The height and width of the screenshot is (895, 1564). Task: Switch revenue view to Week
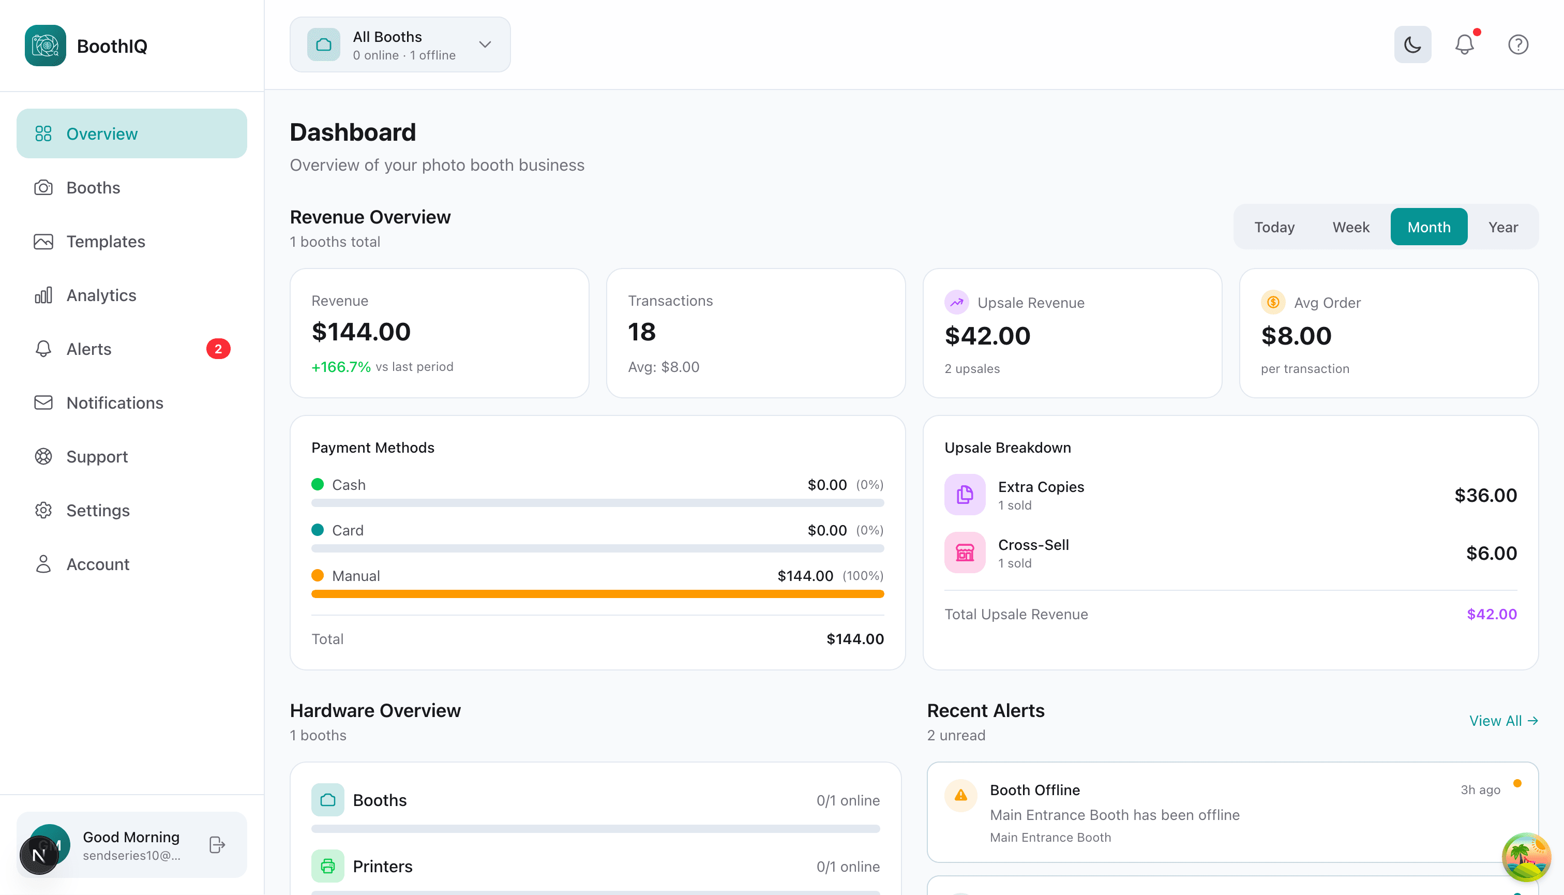[1351, 226]
